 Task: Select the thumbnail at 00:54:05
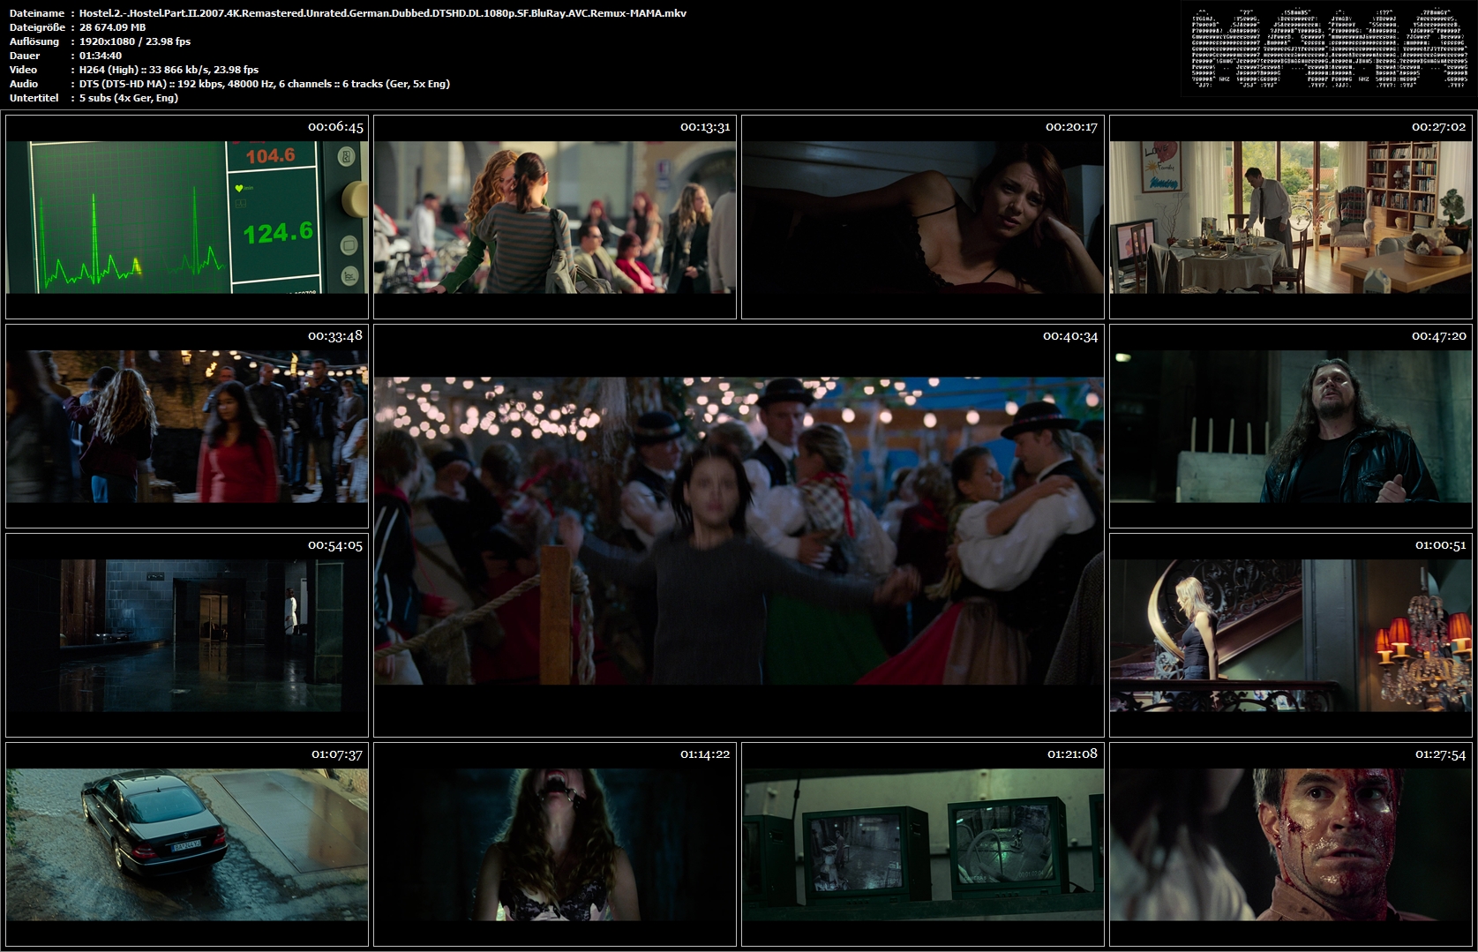click(187, 635)
